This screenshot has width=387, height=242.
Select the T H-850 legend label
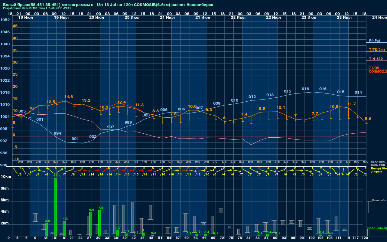376,59
